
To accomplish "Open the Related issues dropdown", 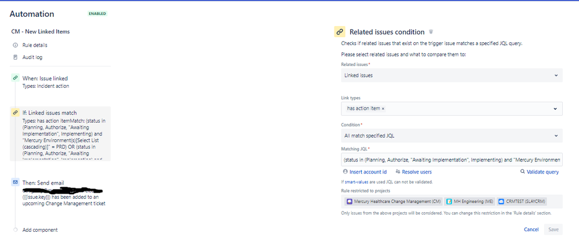I will [451, 75].
